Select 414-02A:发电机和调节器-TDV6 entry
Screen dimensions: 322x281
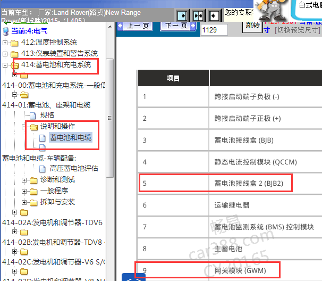coord(52,222)
